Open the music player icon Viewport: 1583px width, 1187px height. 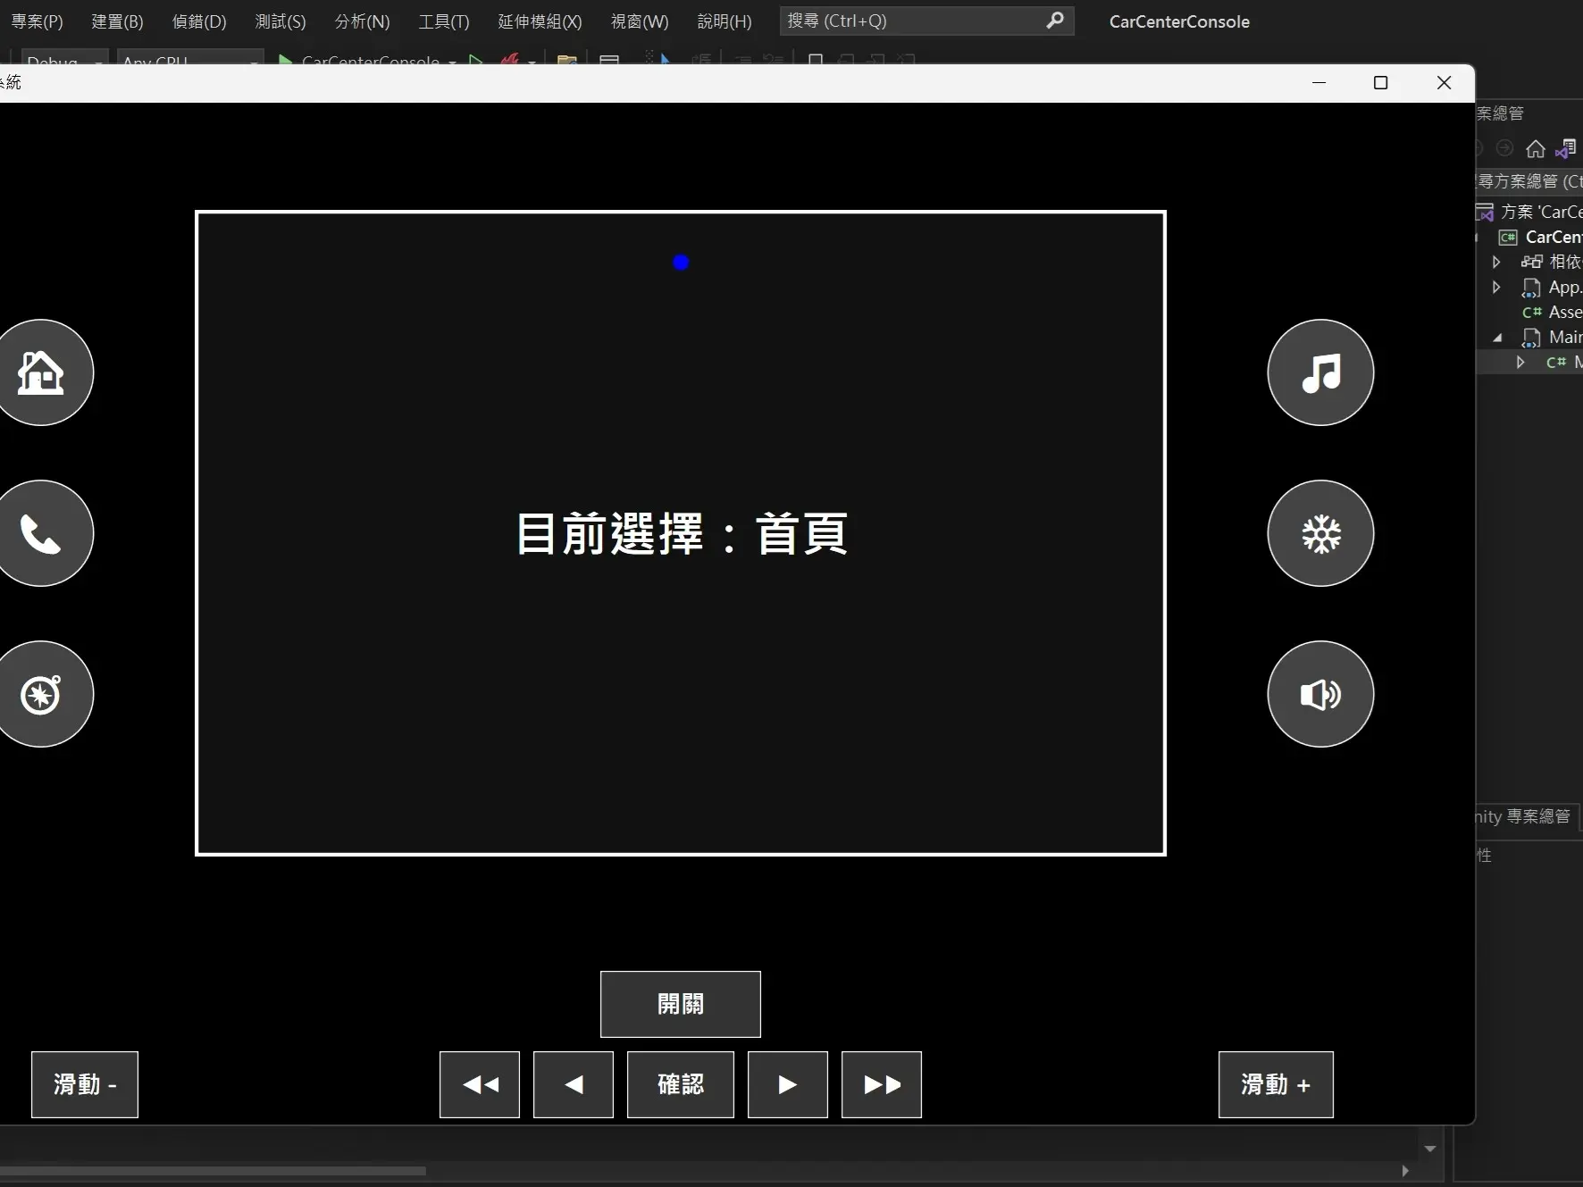coord(1319,372)
